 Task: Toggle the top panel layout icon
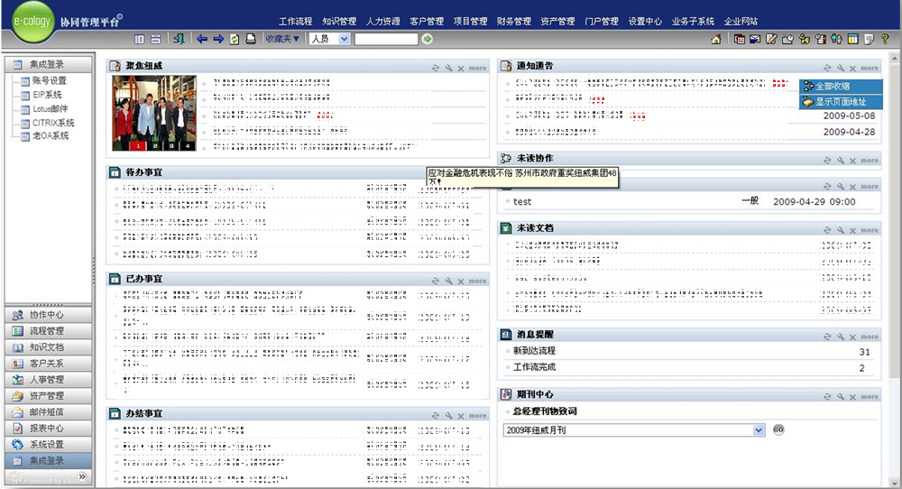pos(156,39)
